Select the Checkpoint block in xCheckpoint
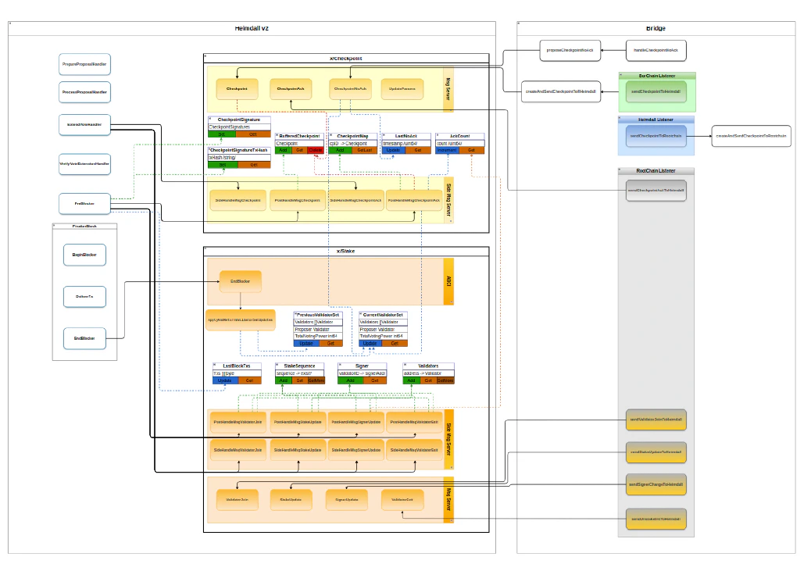This screenshot has width=811, height=564. 238,89
